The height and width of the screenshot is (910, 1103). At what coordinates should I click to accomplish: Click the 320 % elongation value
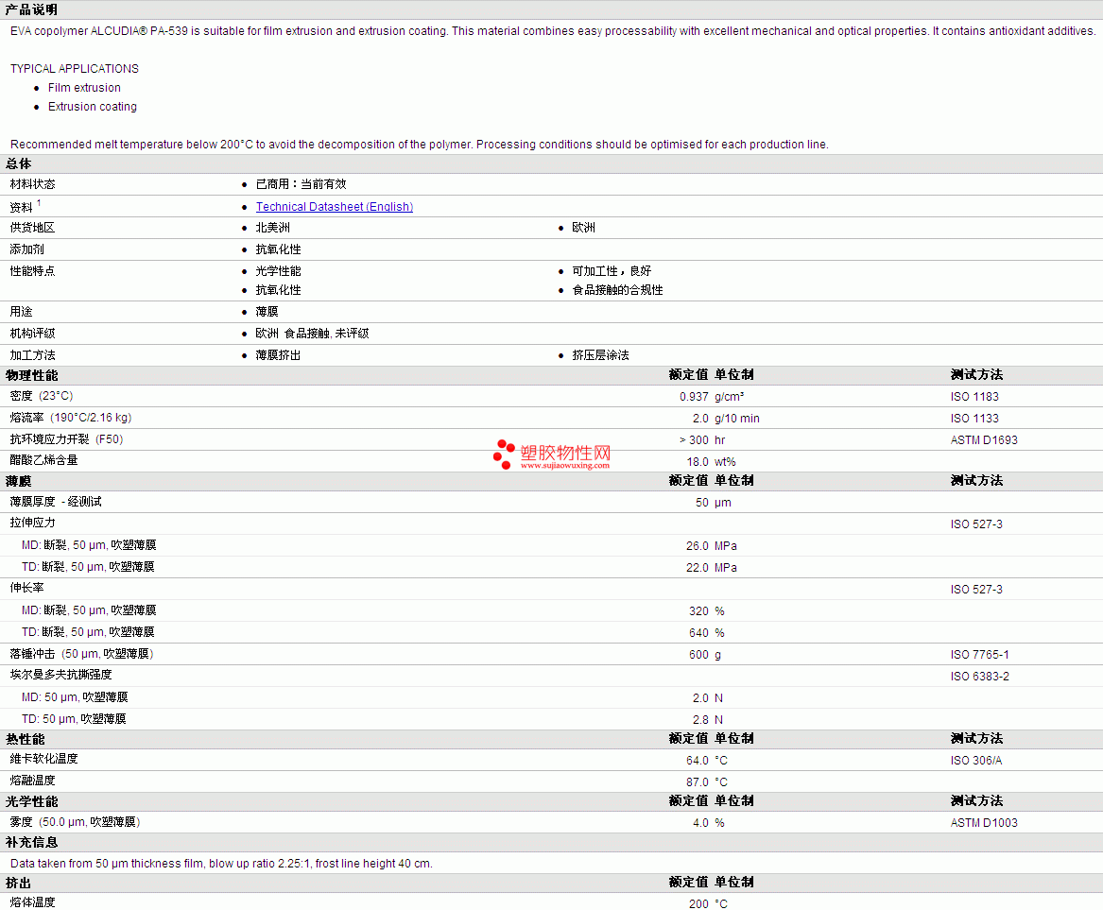point(707,611)
